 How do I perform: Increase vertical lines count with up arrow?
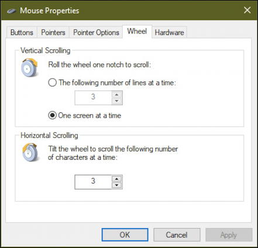coord(116,95)
